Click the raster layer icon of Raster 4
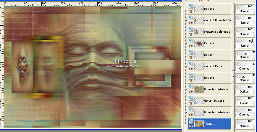The width and height of the screenshot is (257, 132). 191,52
